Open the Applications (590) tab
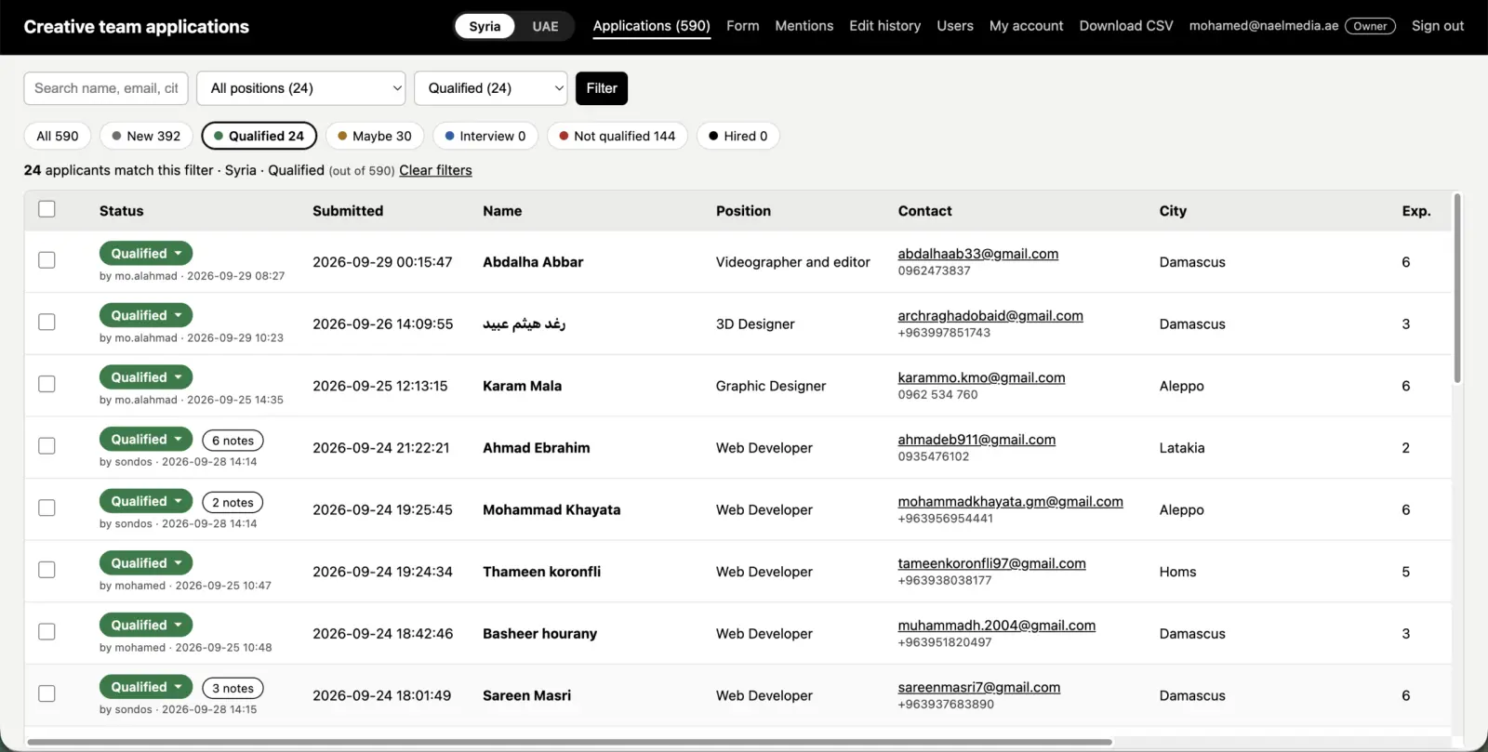Viewport: 1488px width, 752px height. pos(652,26)
